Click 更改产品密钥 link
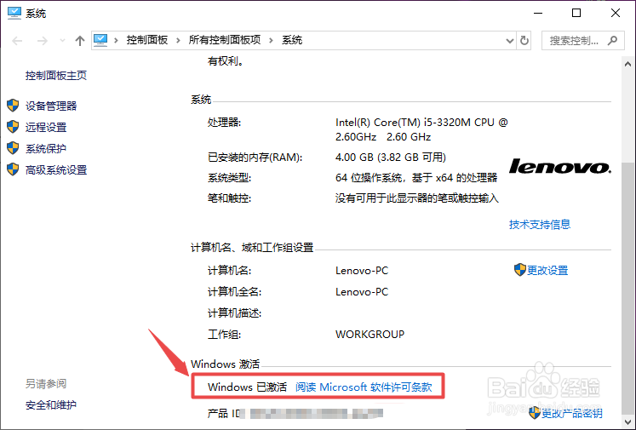The image size is (636, 430). tap(571, 413)
